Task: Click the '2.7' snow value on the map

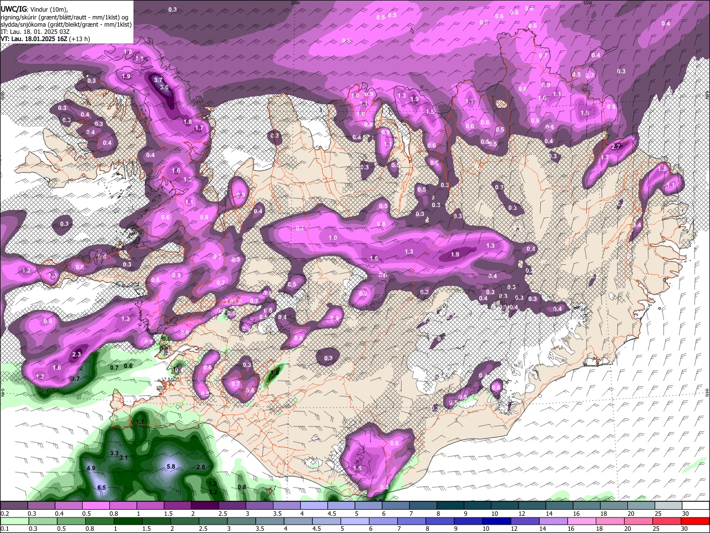Action: (616, 147)
